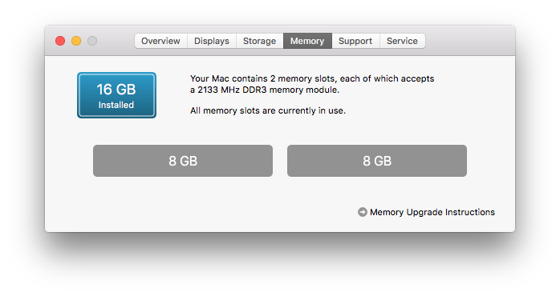This screenshot has height=296, width=560.
Task: Click the "Installed" label in the blue badge
Action: (x=116, y=105)
